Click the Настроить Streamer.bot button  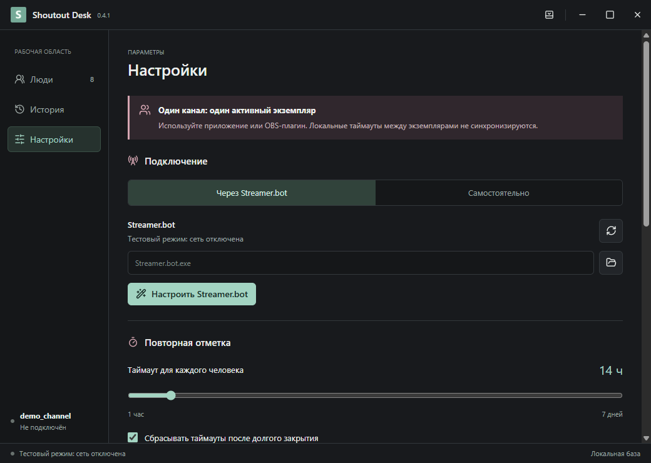[x=192, y=294]
